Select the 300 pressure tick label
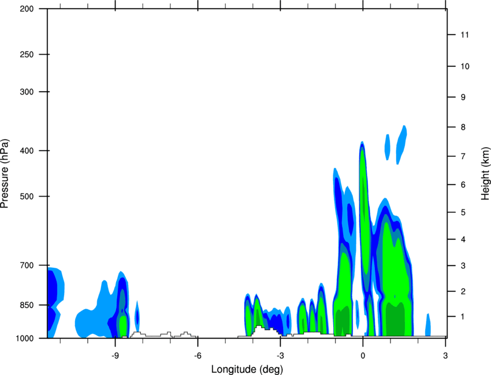The width and height of the screenshot is (491, 375). pyautogui.click(x=27, y=92)
